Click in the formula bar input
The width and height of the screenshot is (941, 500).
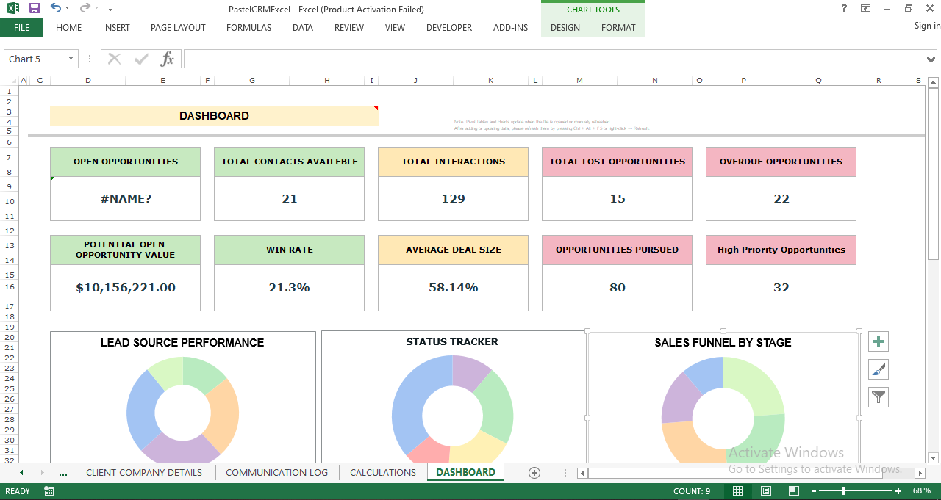[x=554, y=59]
